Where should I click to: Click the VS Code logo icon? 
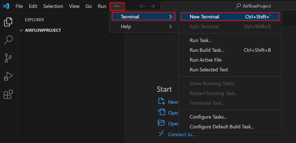pyautogui.click(x=6, y=6)
